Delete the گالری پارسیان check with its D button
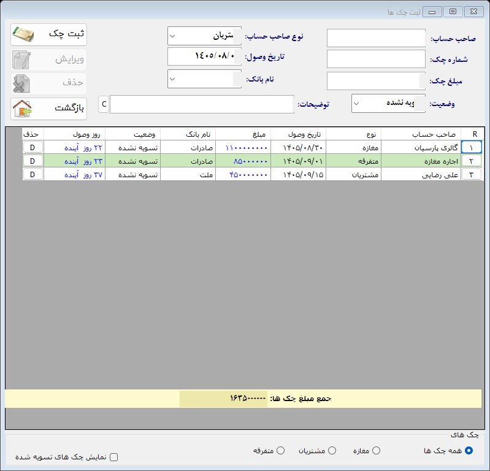This screenshot has width=490, height=471. (x=33, y=147)
